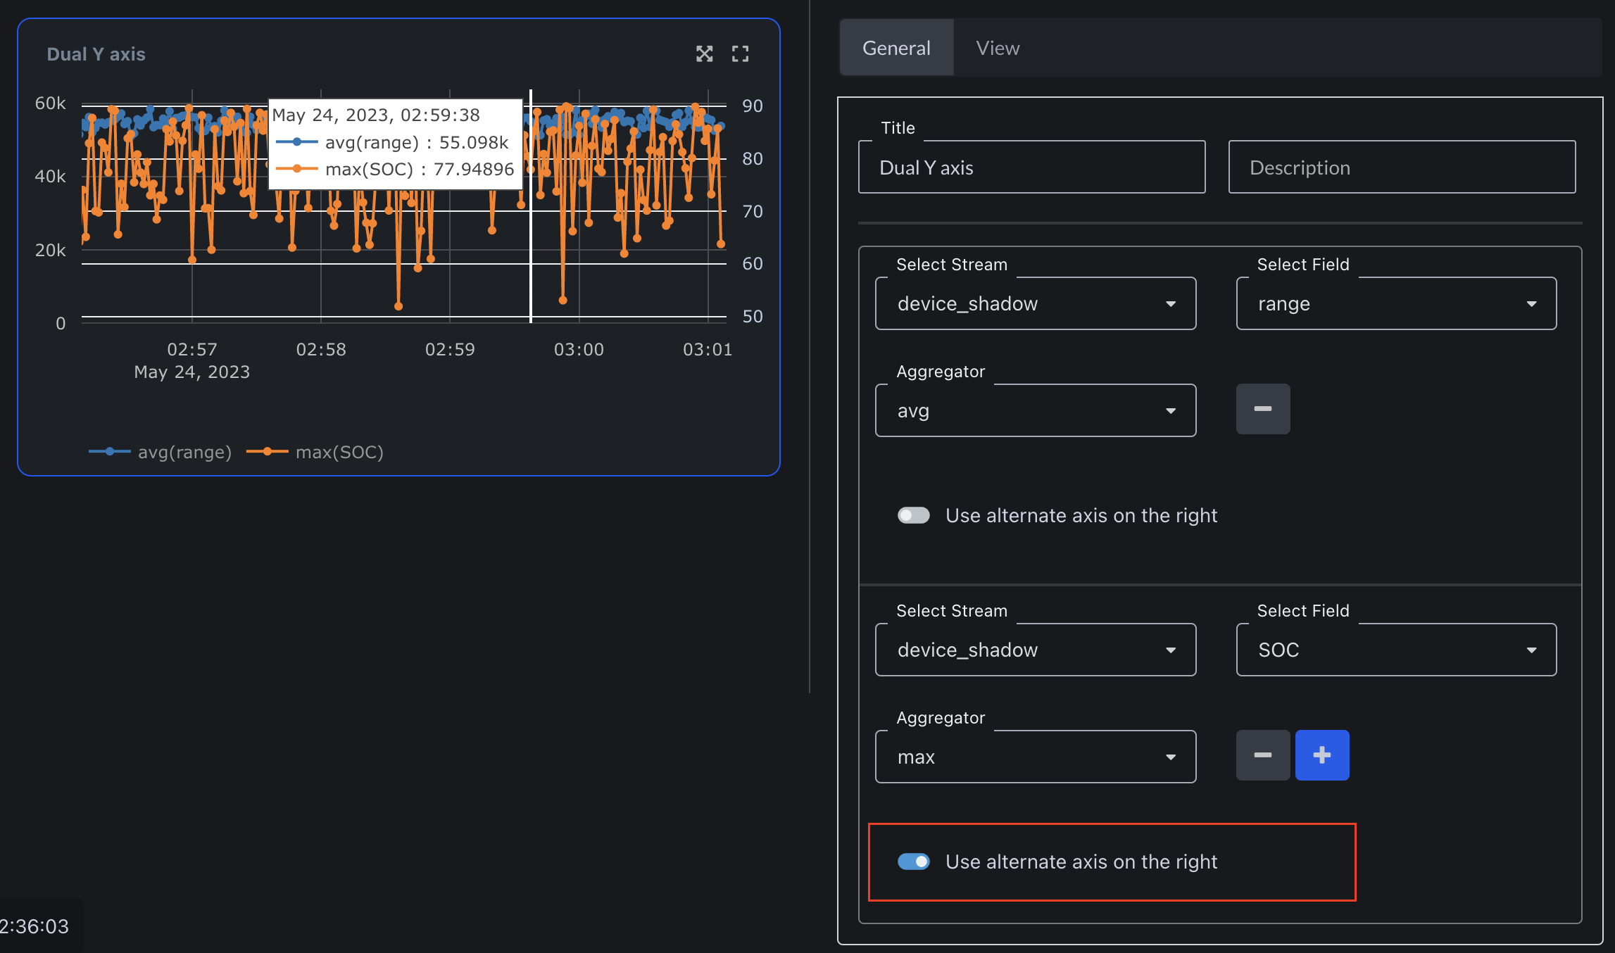This screenshot has width=1615, height=953.
Task: Open the range field dropdown
Action: [x=1395, y=303]
